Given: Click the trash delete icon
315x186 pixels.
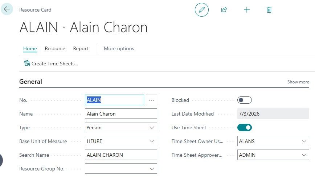Looking at the screenshot, I should pyautogui.click(x=269, y=10).
